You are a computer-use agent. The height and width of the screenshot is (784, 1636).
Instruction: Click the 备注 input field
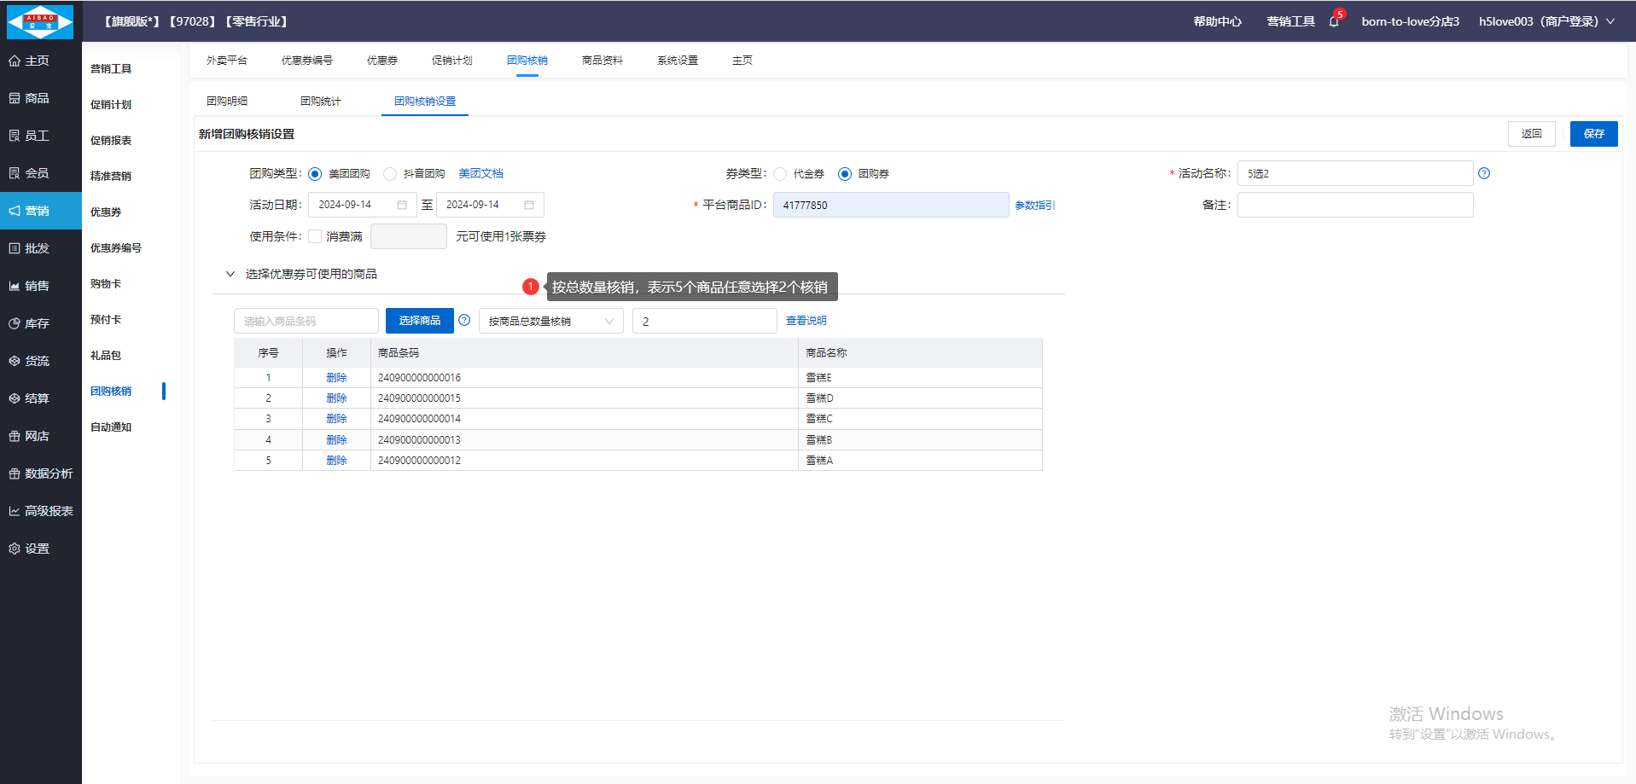1354,205
